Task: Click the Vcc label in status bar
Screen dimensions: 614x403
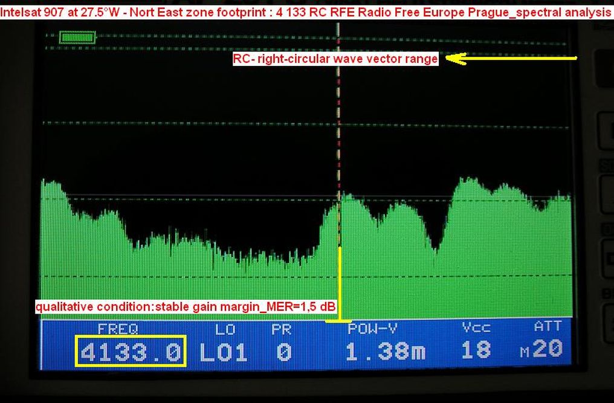Action: 476,328
